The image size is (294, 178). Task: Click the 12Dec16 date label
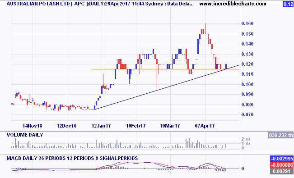point(66,126)
